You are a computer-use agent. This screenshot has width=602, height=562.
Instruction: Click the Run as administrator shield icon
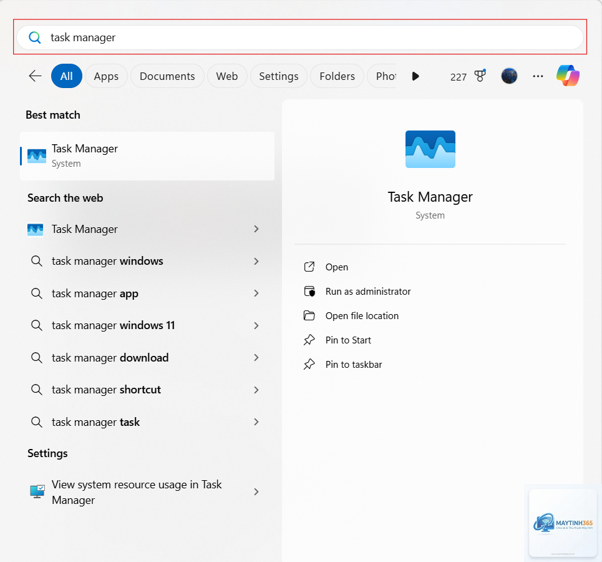point(309,292)
